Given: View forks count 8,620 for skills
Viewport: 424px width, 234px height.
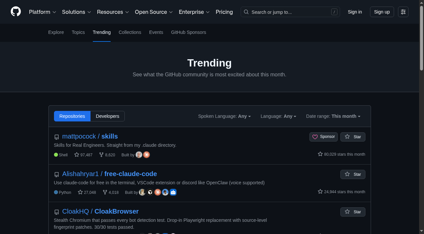Looking at the screenshot, I should [x=107, y=155].
